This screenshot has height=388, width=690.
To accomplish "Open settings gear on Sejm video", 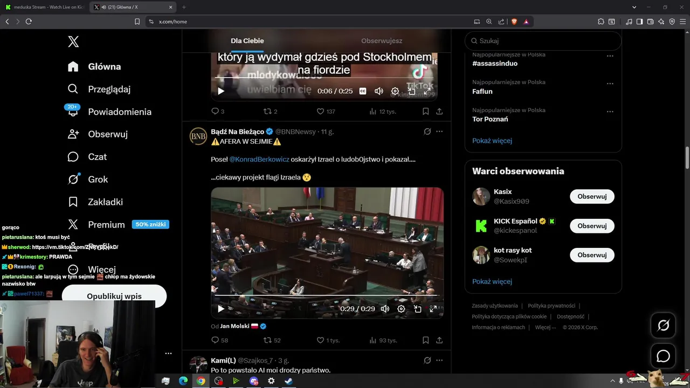I will (401, 309).
